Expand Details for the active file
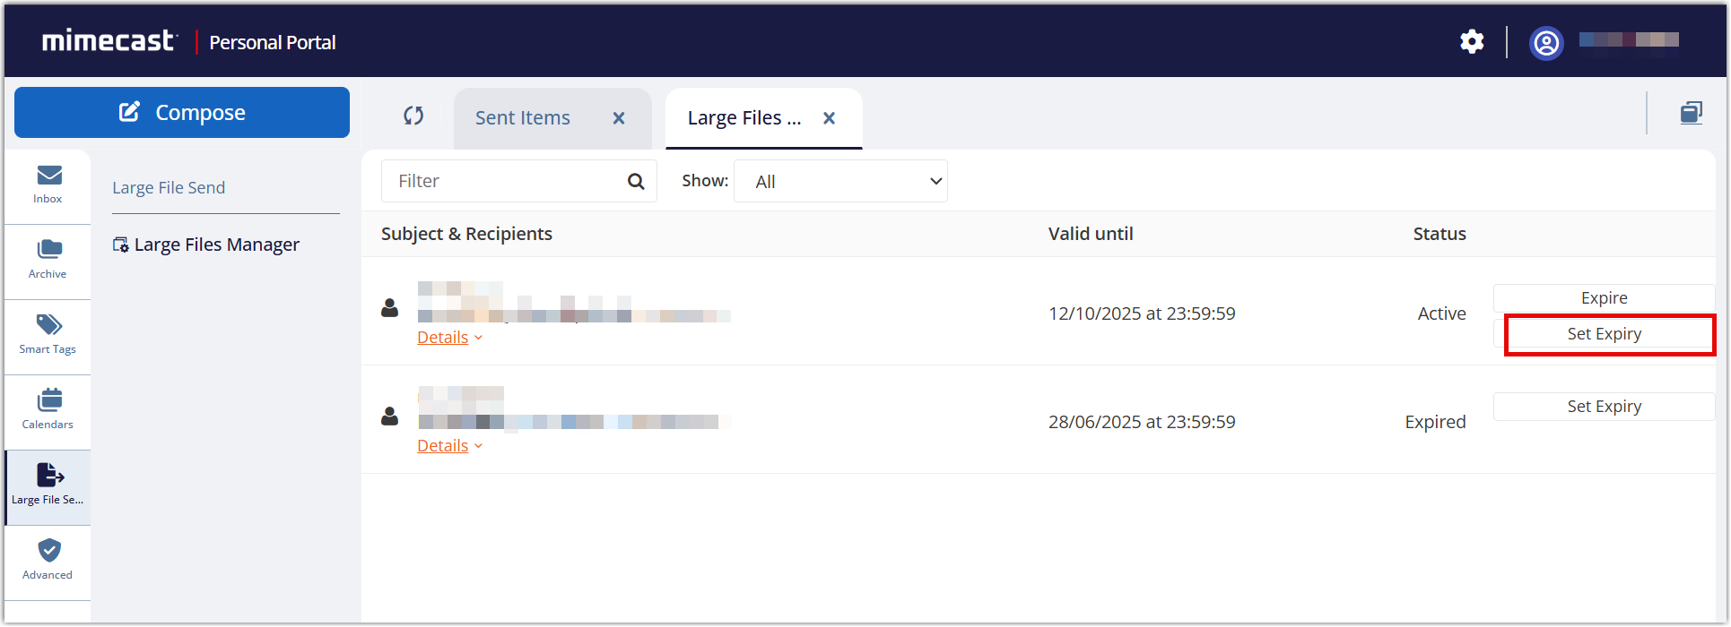Image resolution: width=1731 pixels, height=627 pixels. [x=449, y=338]
